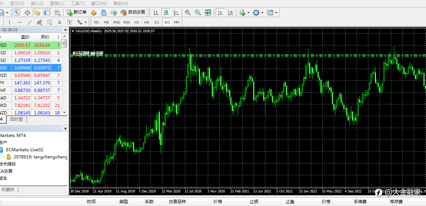Click the 卖价 column header
Screen dimensions: 426x206
tap(25, 37)
